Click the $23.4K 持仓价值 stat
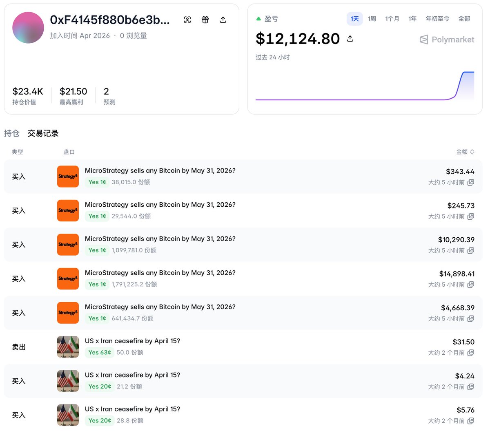 click(28, 96)
